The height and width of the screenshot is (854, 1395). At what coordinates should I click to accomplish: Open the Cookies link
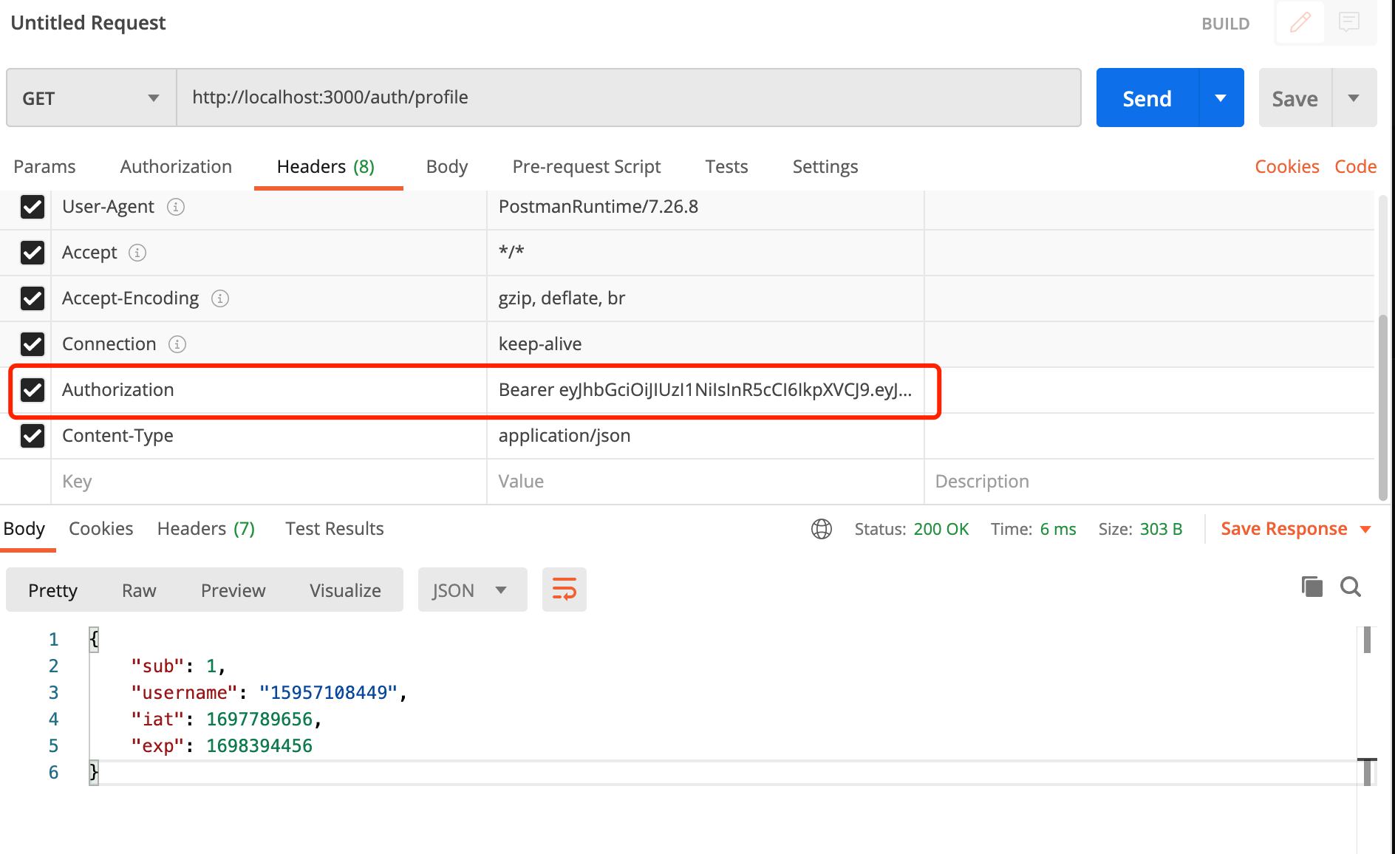point(1287,167)
